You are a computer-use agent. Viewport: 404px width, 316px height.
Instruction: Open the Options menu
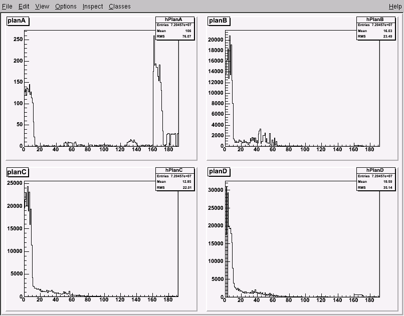[x=66, y=7]
